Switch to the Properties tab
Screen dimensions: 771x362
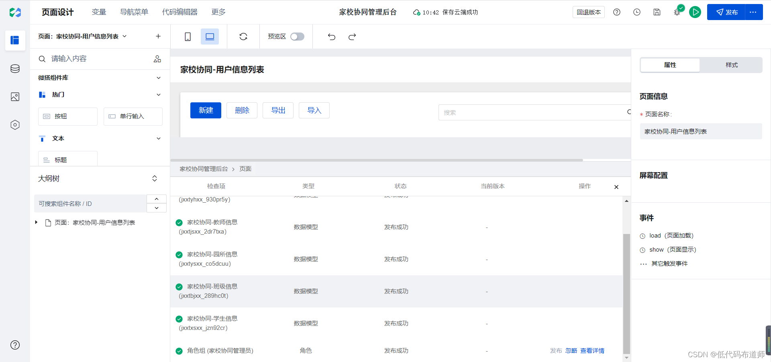(x=670, y=65)
